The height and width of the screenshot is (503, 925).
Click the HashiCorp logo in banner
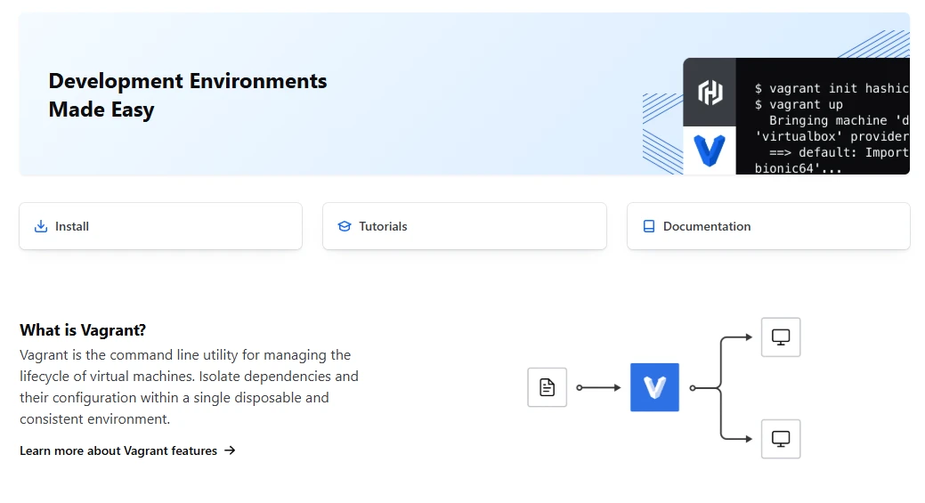coord(710,93)
